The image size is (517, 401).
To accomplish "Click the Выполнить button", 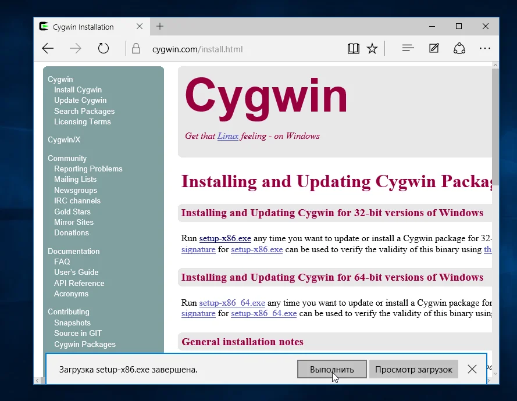I will coord(331,370).
